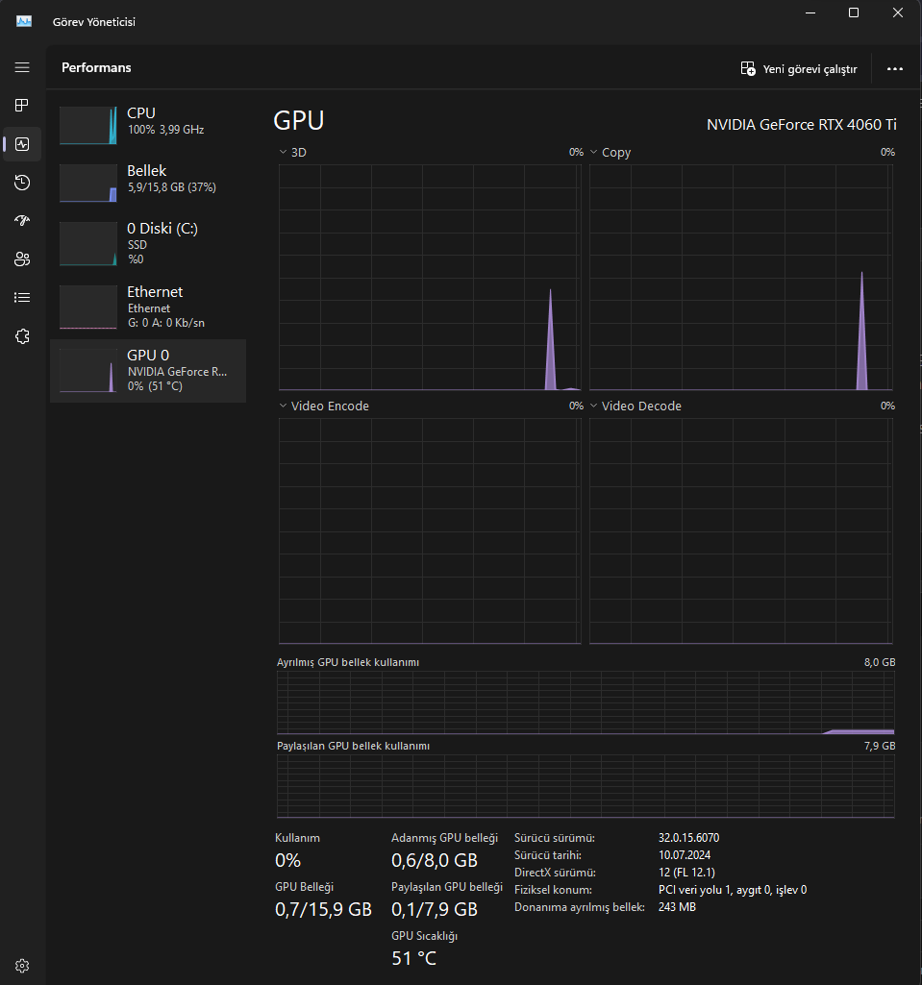Select the 0 Diski (C:) item
Viewport: 922px width, 985px height.
point(148,244)
